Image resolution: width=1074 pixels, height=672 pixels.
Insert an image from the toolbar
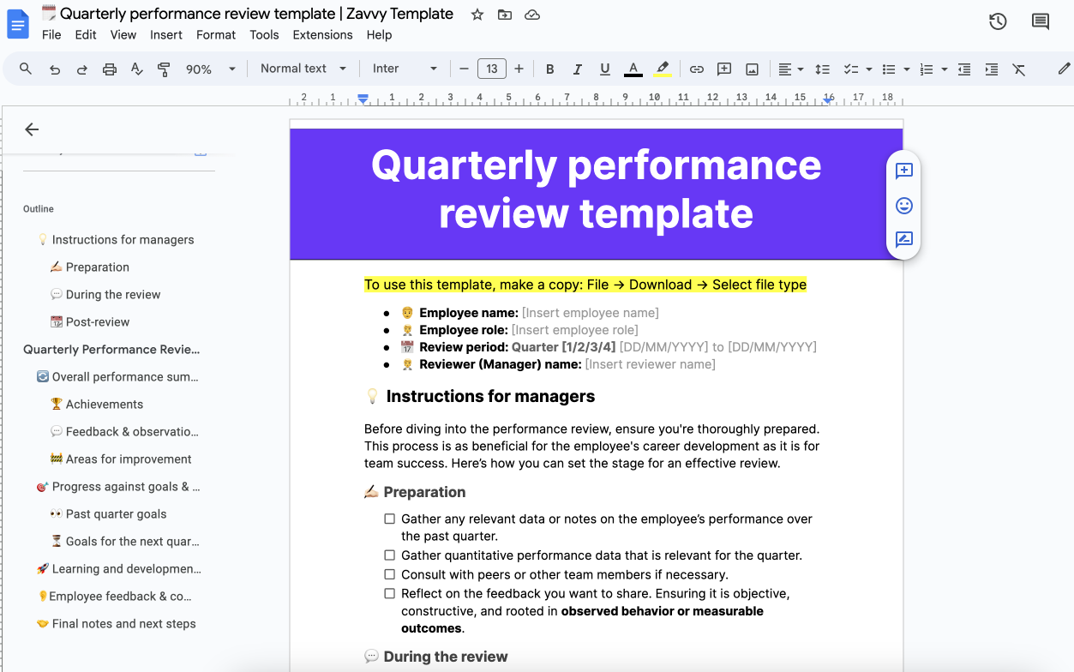(x=752, y=68)
